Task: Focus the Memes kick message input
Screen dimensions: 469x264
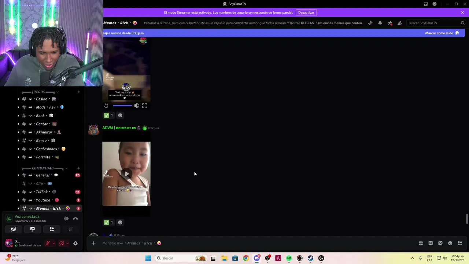Action: pyautogui.click(x=256, y=243)
